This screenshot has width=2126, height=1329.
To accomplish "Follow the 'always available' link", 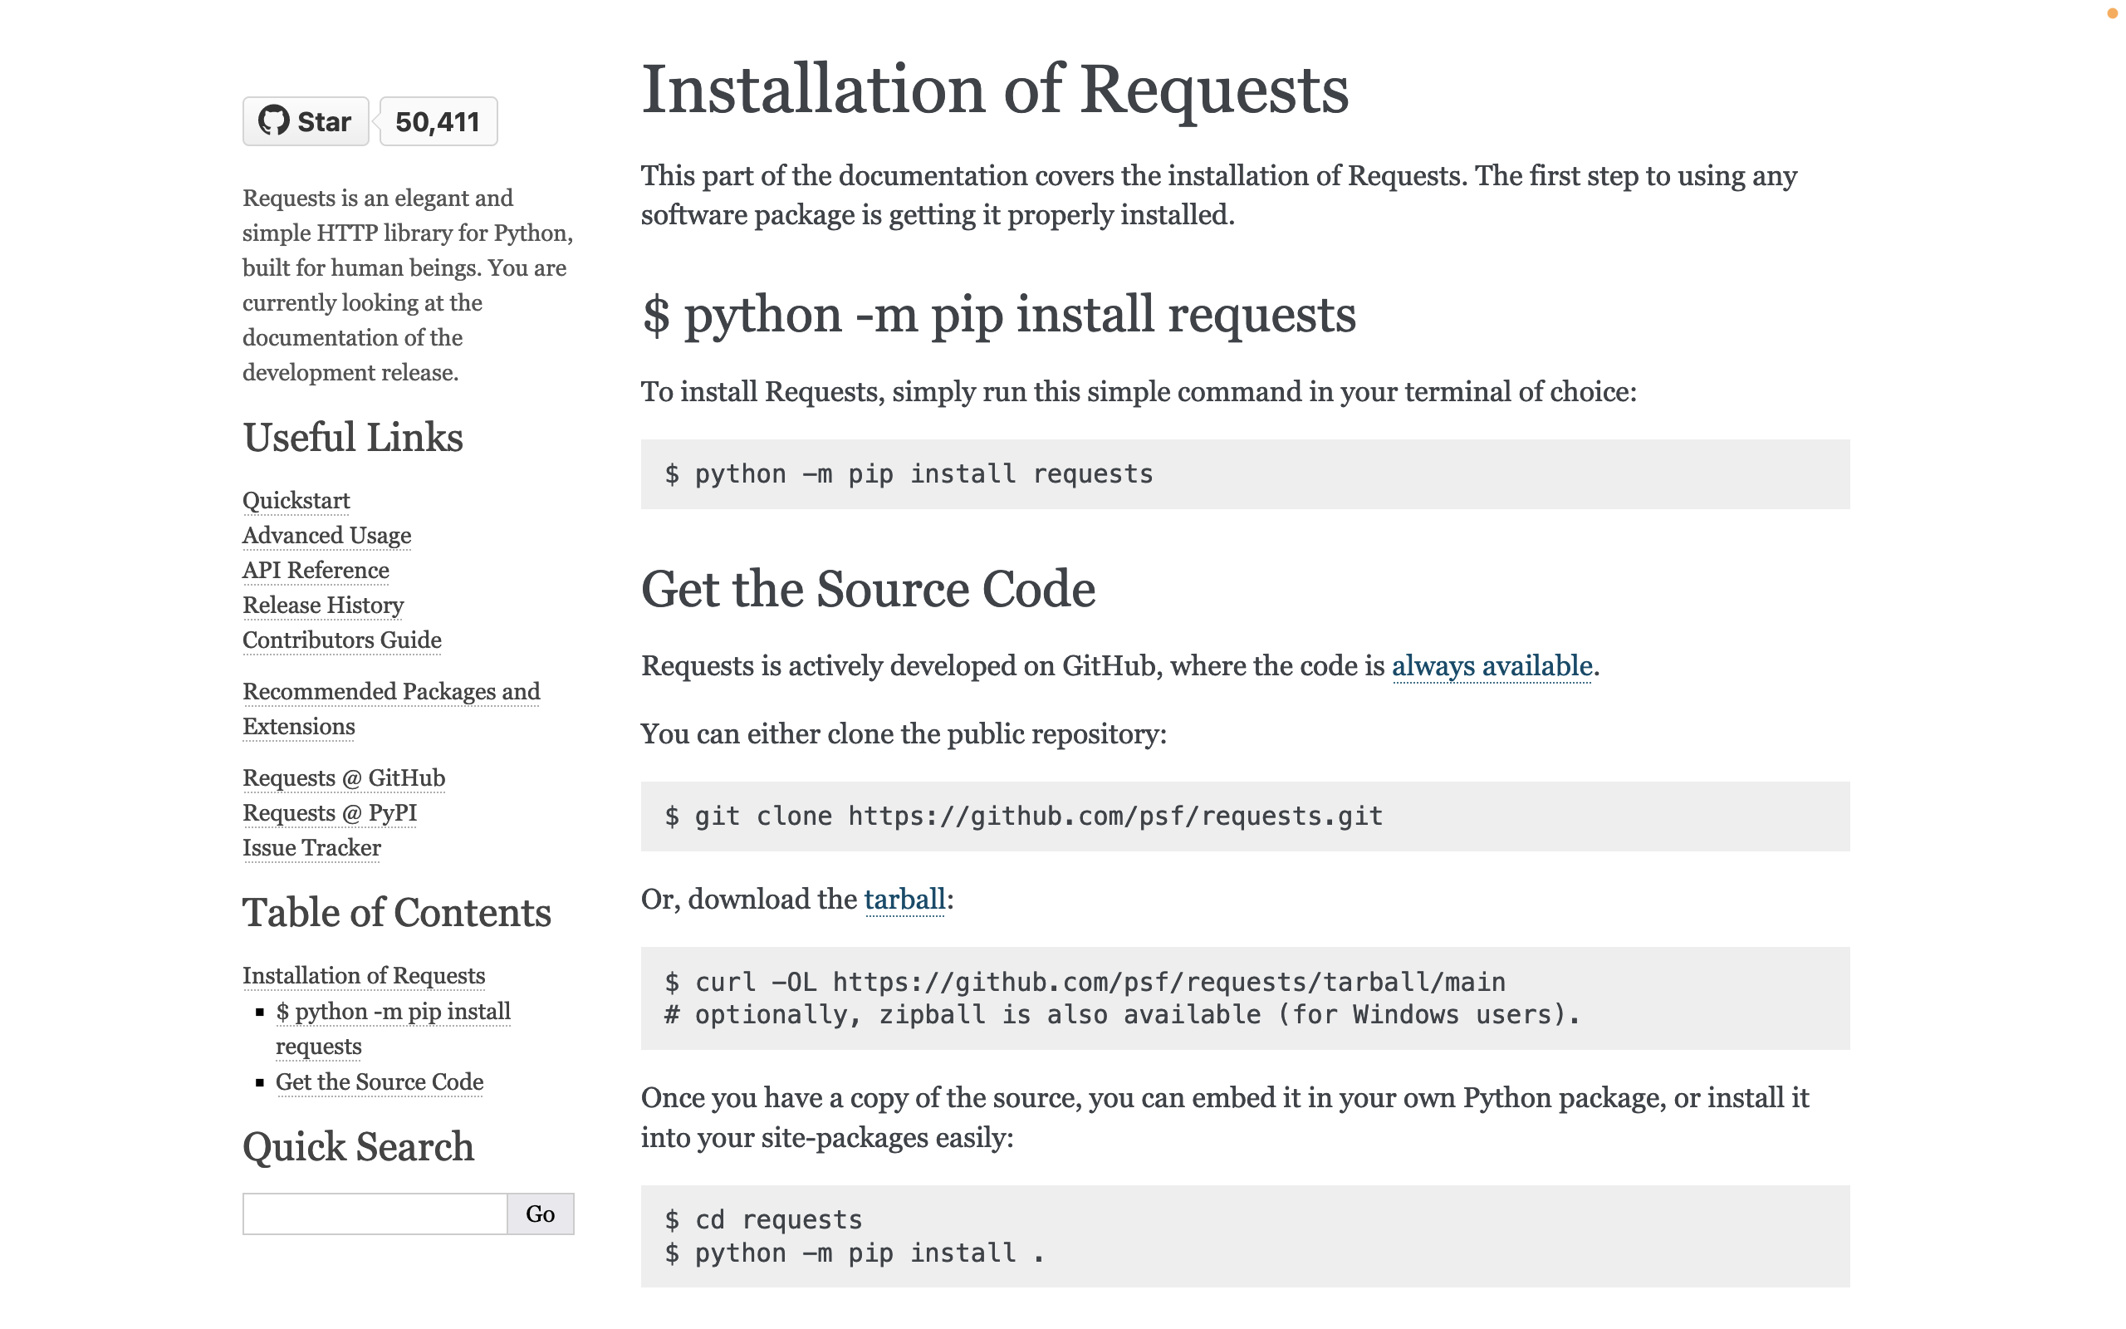I will 1492,666.
